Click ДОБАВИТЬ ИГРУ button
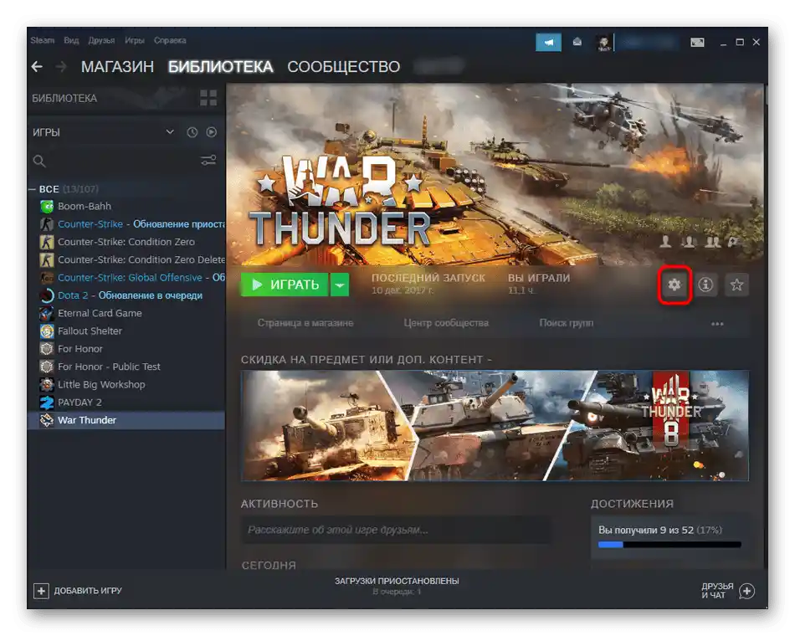The height and width of the screenshot is (636, 795). click(x=78, y=591)
